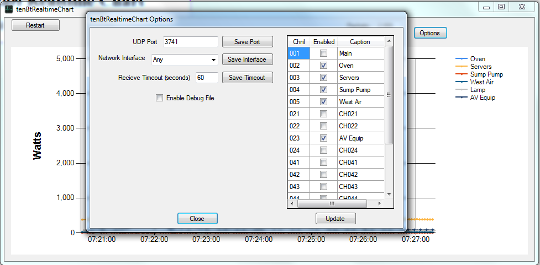
Task: Click the tenBtRealtimeChart app icon in title bar
Action: [x=9, y=9]
